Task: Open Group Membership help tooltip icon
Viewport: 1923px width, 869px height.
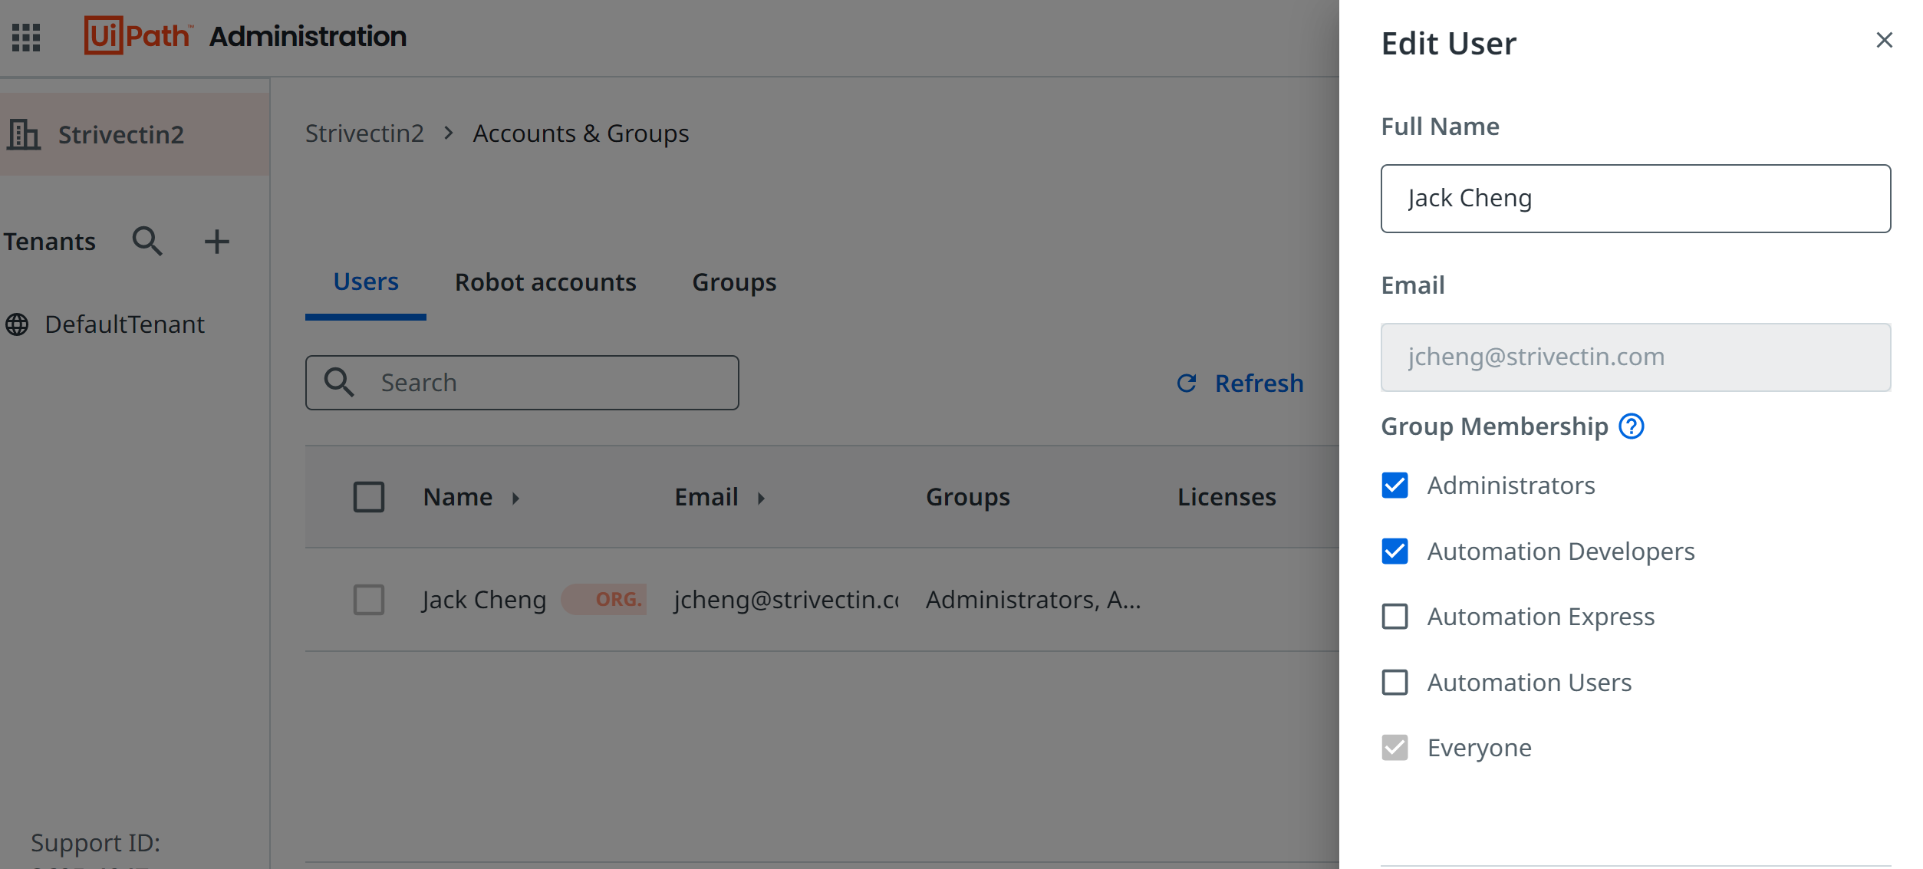Action: 1631,426
